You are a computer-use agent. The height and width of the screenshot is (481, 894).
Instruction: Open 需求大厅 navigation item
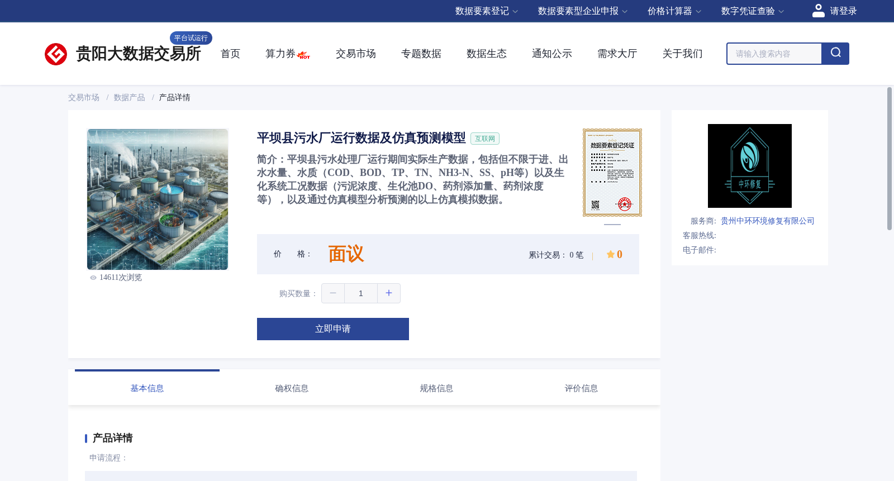tap(617, 54)
